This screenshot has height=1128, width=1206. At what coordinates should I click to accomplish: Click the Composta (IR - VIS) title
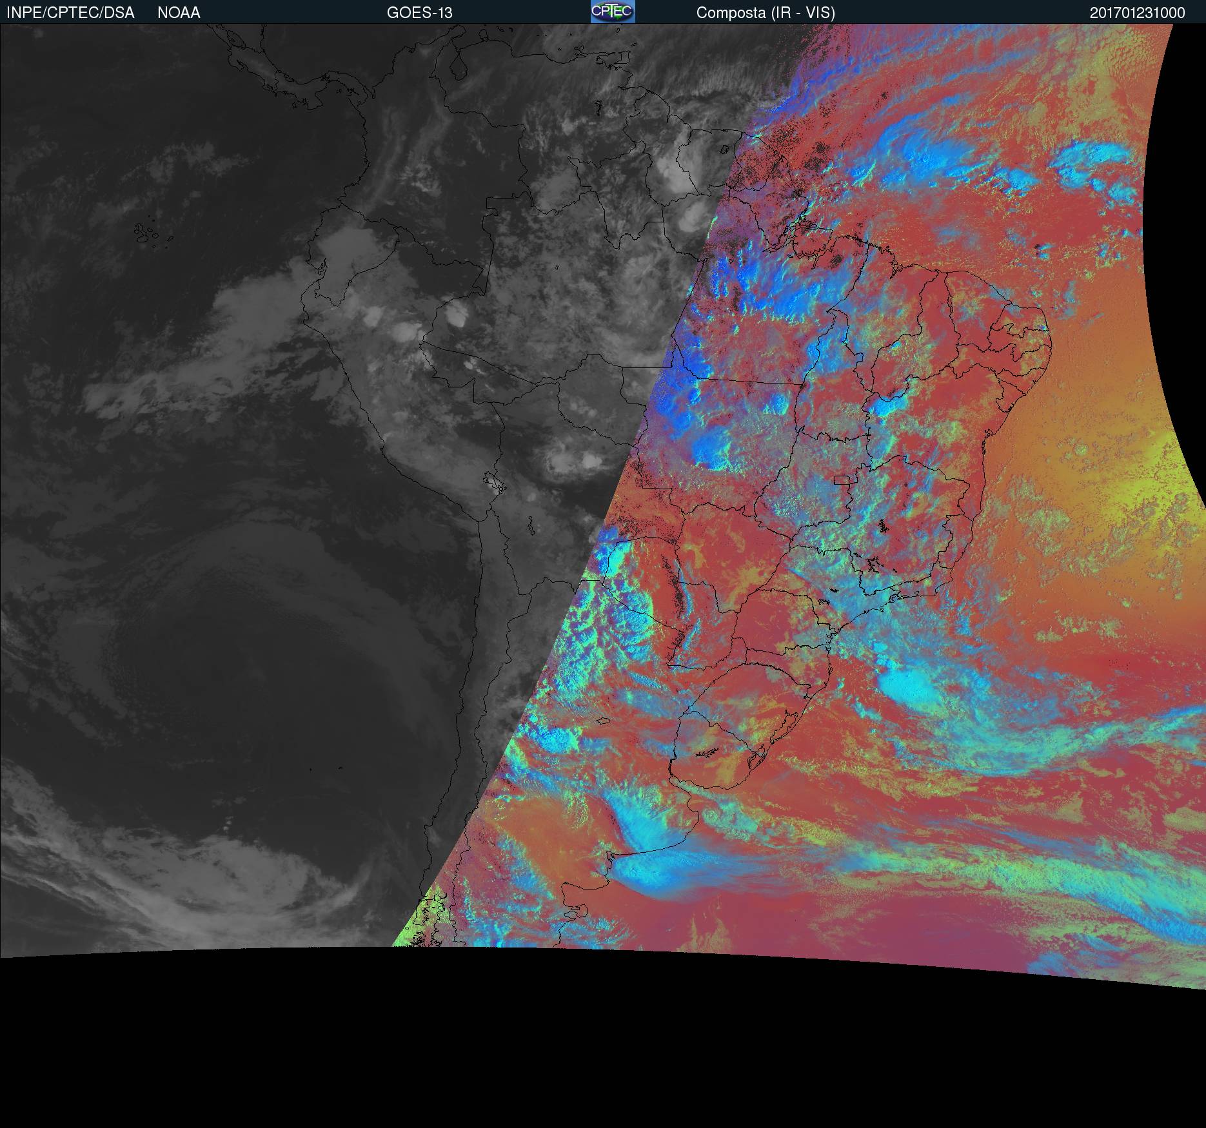click(x=766, y=13)
